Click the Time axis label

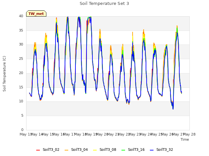tap(185, 139)
